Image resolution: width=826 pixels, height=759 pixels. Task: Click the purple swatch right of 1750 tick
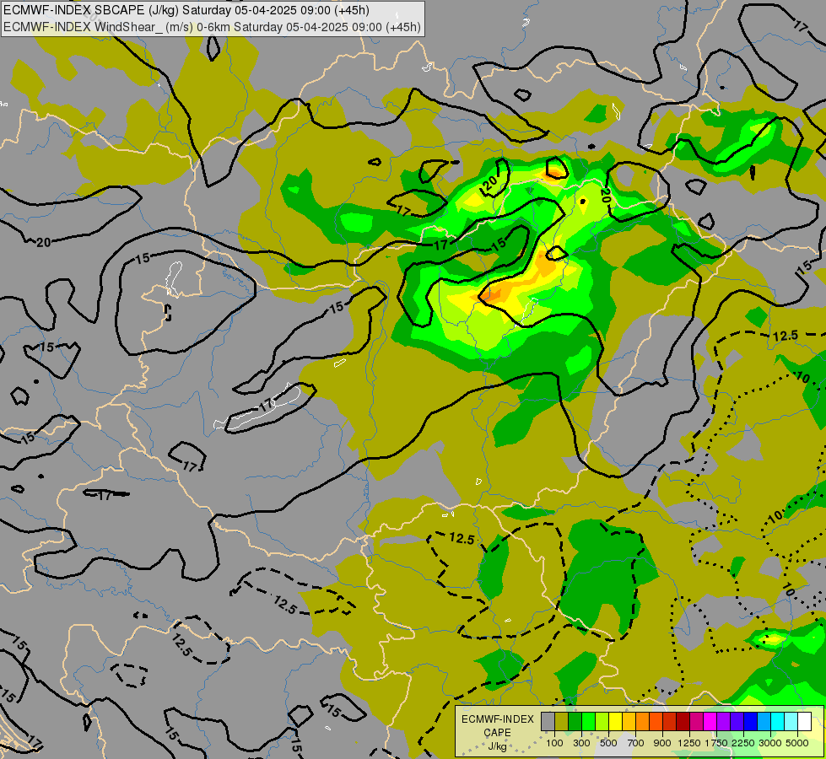(723, 721)
